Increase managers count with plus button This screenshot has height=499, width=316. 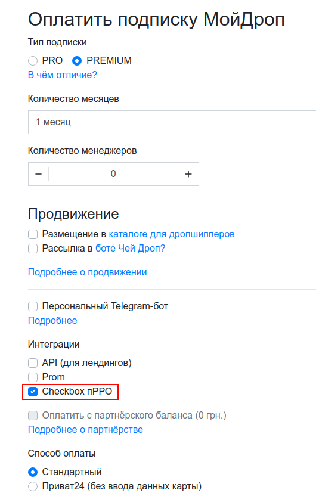[x=188, y=174]
